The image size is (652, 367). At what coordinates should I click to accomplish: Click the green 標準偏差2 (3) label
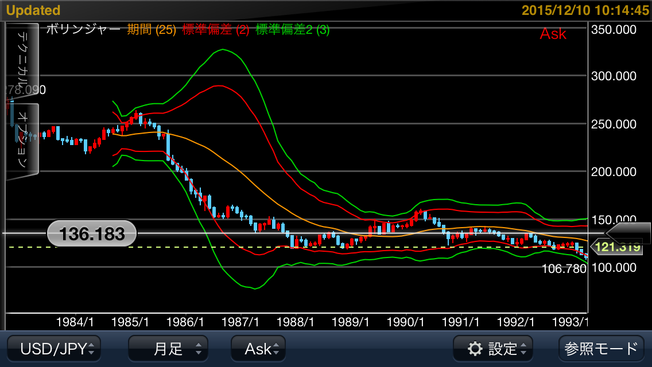coord(293,29)
